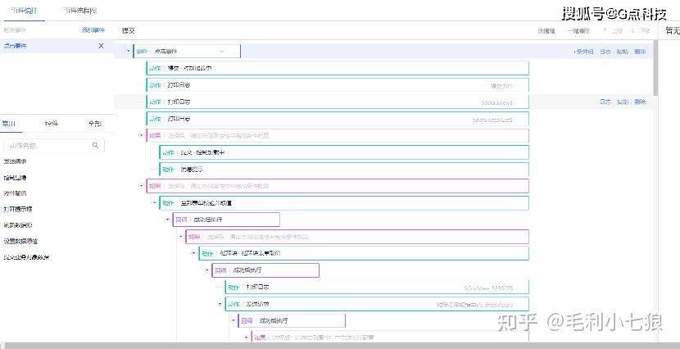Collapse the third 回调 成功后执行 node
Viewport: 680px width, 349px height.
click(233, 321)
